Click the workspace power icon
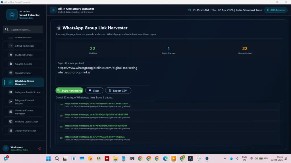Viewport: 291px width, 163px height. click(x=40, y=148)
